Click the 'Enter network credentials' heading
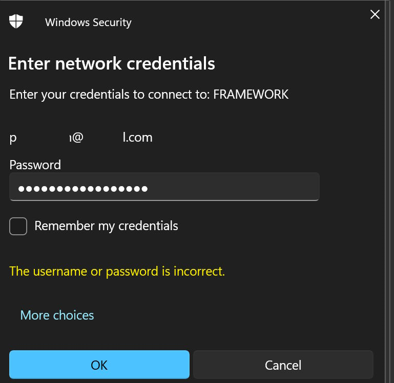Viewport: 394px width, 383px height. click(x=112, y=64)
